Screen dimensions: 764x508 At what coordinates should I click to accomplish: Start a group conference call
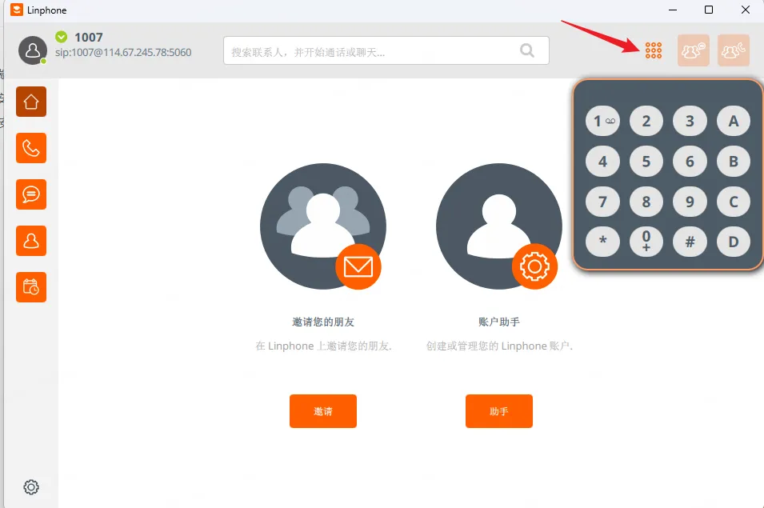(733, 50)
